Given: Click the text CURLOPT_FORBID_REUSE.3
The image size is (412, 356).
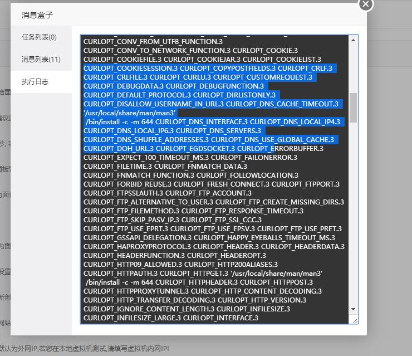Looking at the screenshot, I should click(127, 184).
